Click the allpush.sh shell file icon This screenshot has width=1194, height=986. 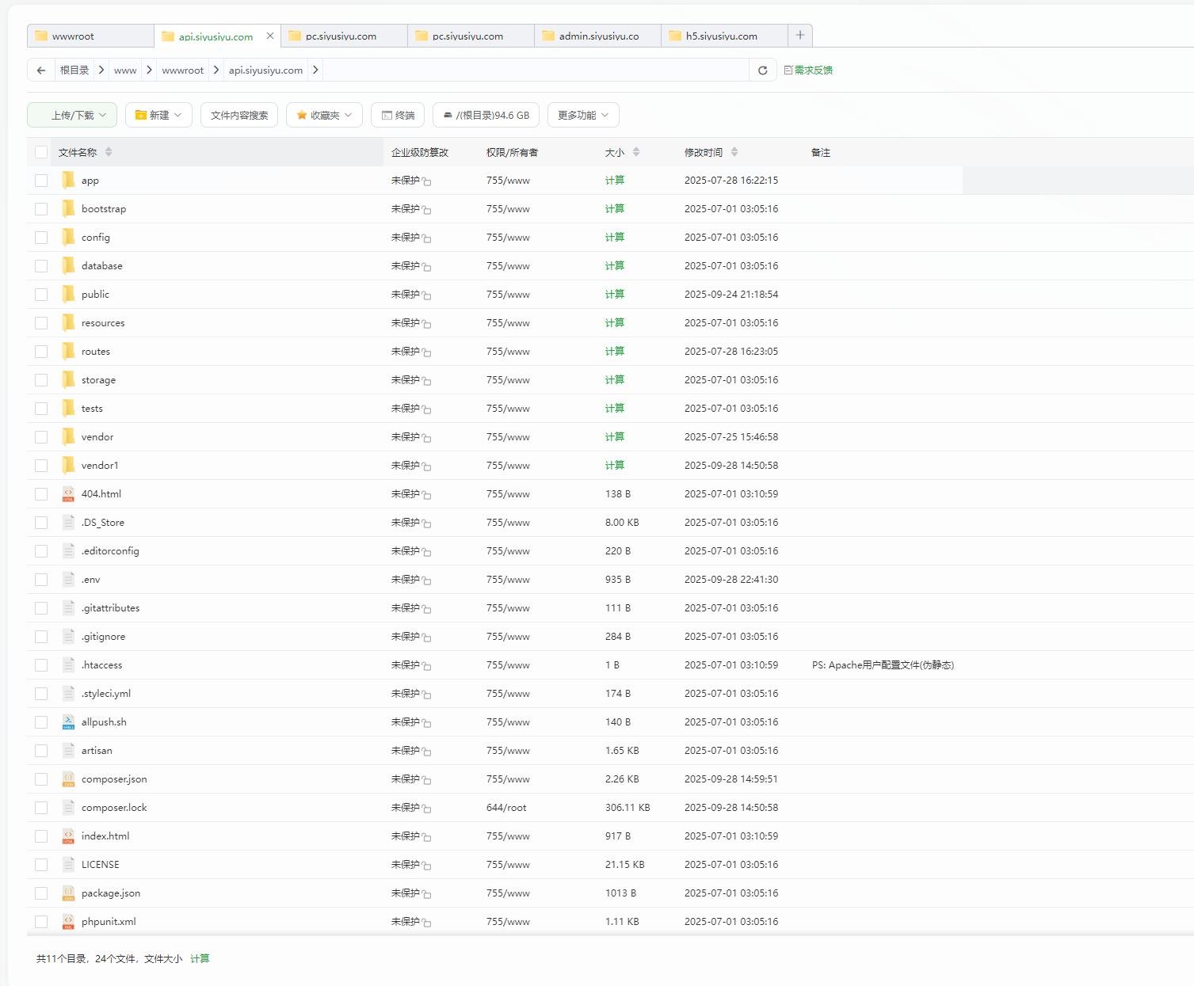tap(68, 722)
